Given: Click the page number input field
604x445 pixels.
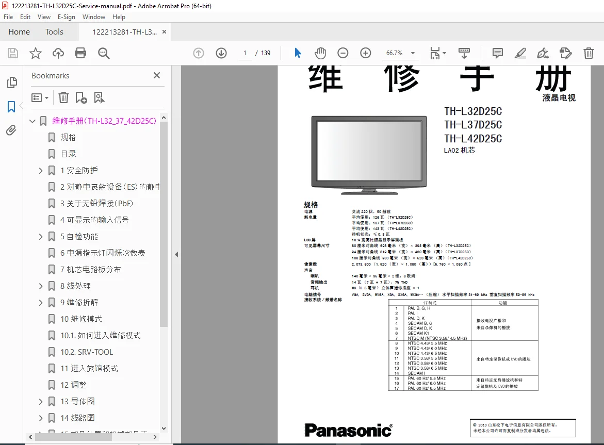Looking at the screenshot, I should coord(245,53).
